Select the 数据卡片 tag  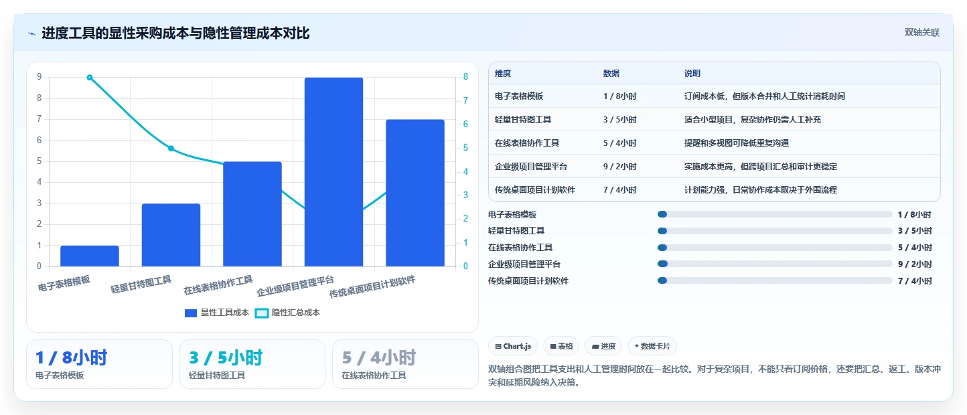652,346
